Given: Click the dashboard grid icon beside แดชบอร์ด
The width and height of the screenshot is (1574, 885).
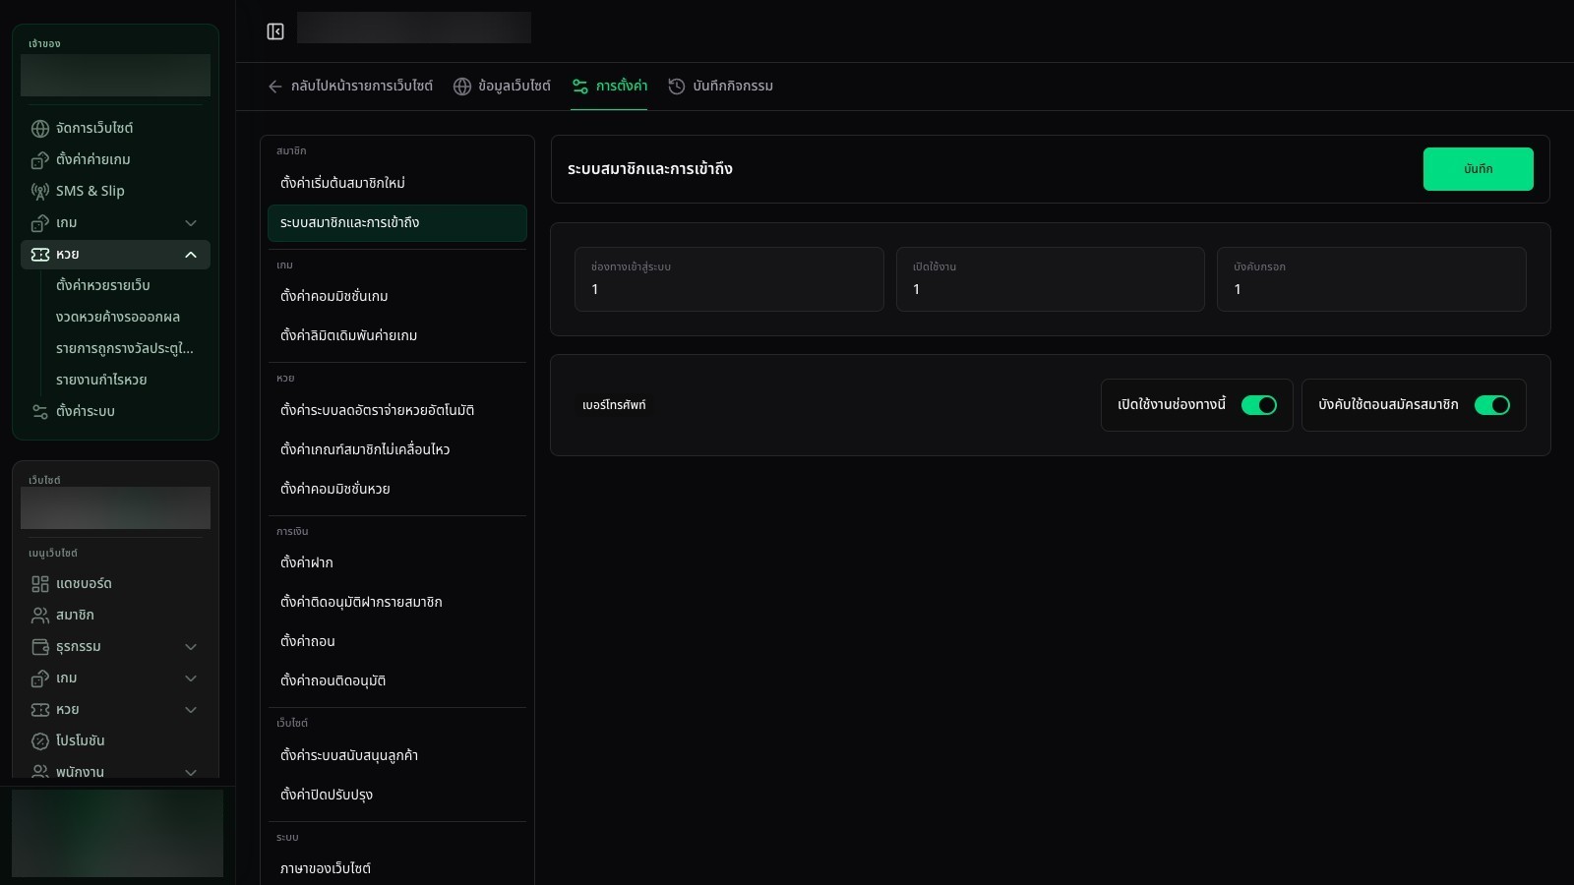Looking at the screenshot, I should [40, 584].
